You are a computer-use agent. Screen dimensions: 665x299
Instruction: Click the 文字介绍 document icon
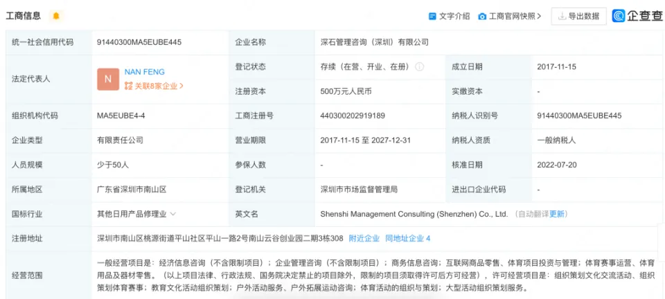(432, 16)
